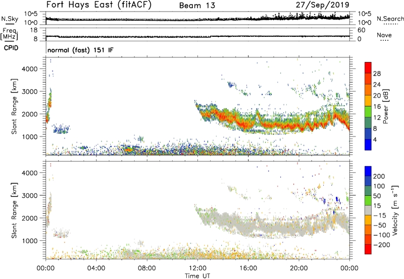Click the 'Velocity [m s-1]' colorbar label
The image size is (404, 279).
pos(394,210)
